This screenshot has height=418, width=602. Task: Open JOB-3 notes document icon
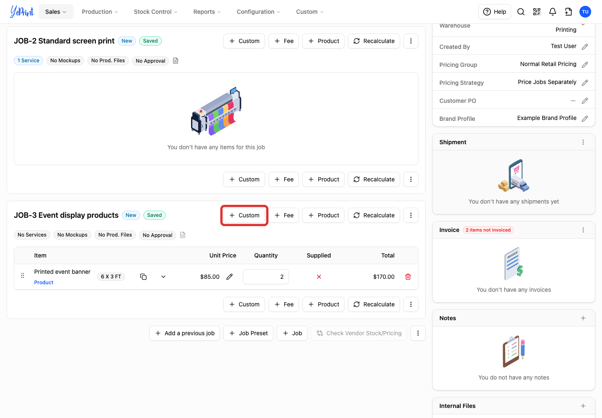[x=183, y=235]
